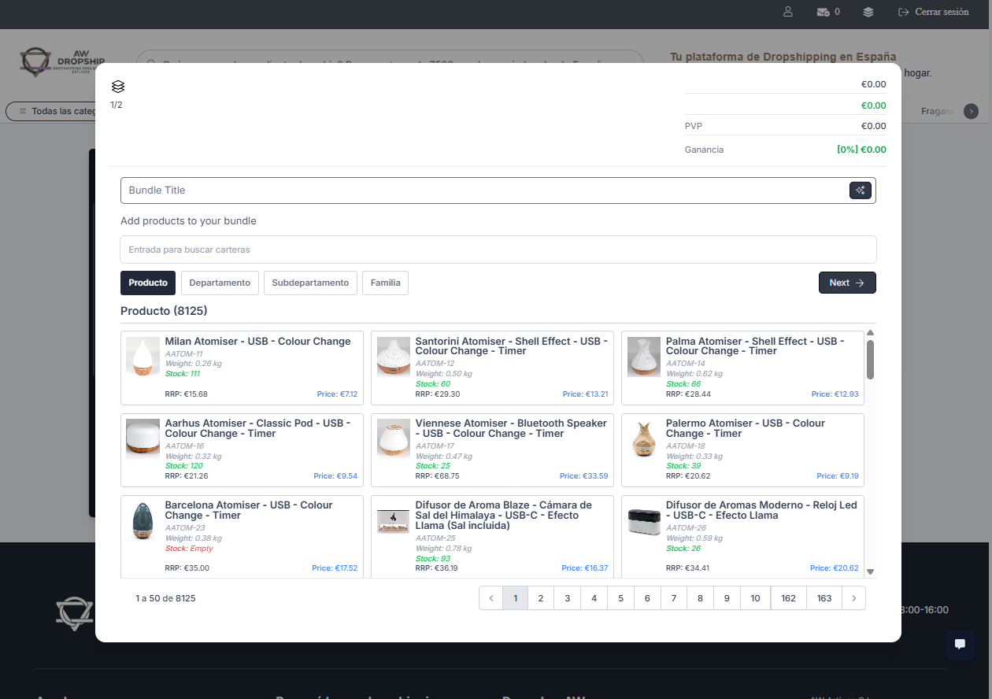The height and width of the screenshot is (699, 992).
Task: Jump to last page 163
Action: pyautogui.click(x=824, y=598)
